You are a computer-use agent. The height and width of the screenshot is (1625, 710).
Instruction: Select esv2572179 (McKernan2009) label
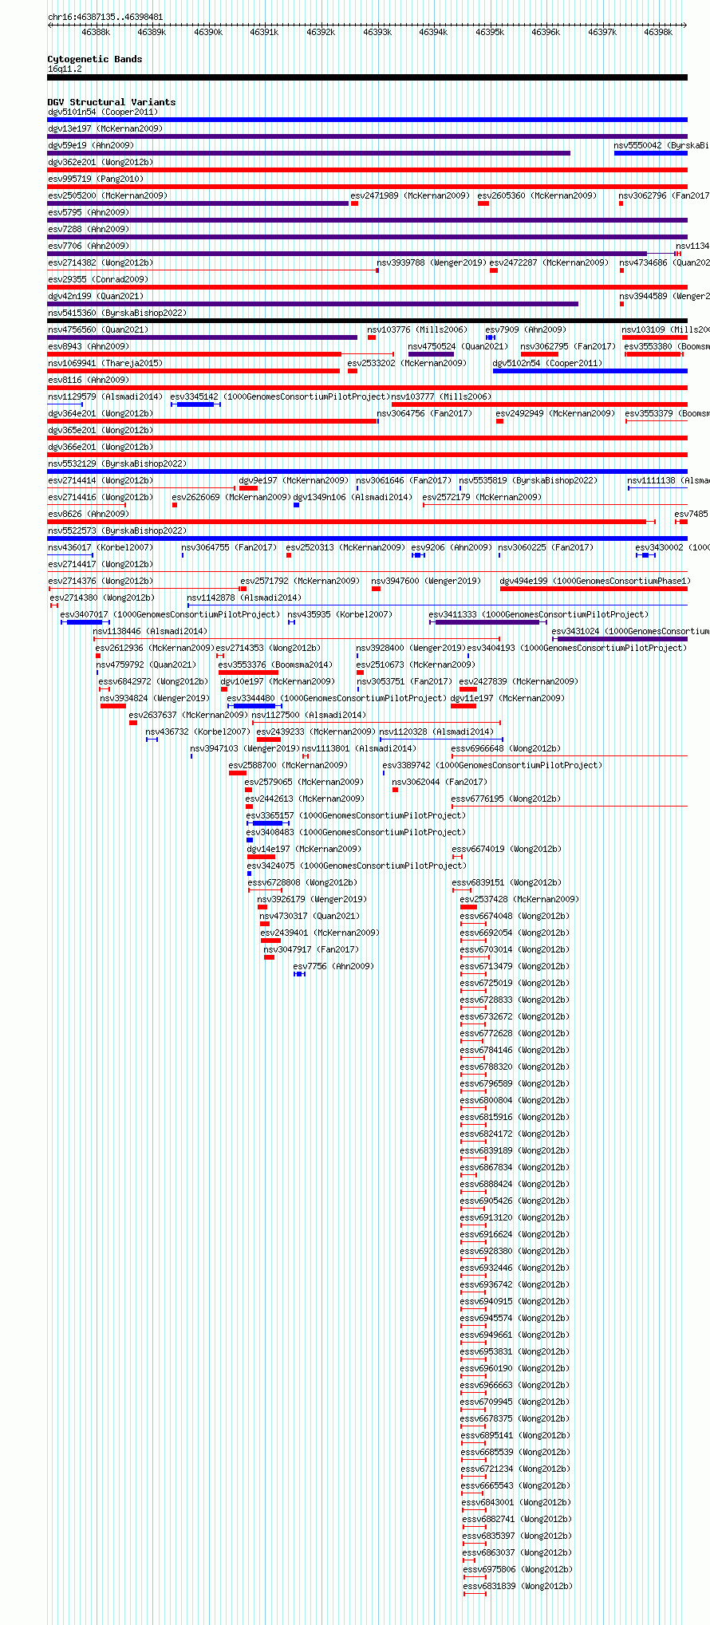point(482,498)
